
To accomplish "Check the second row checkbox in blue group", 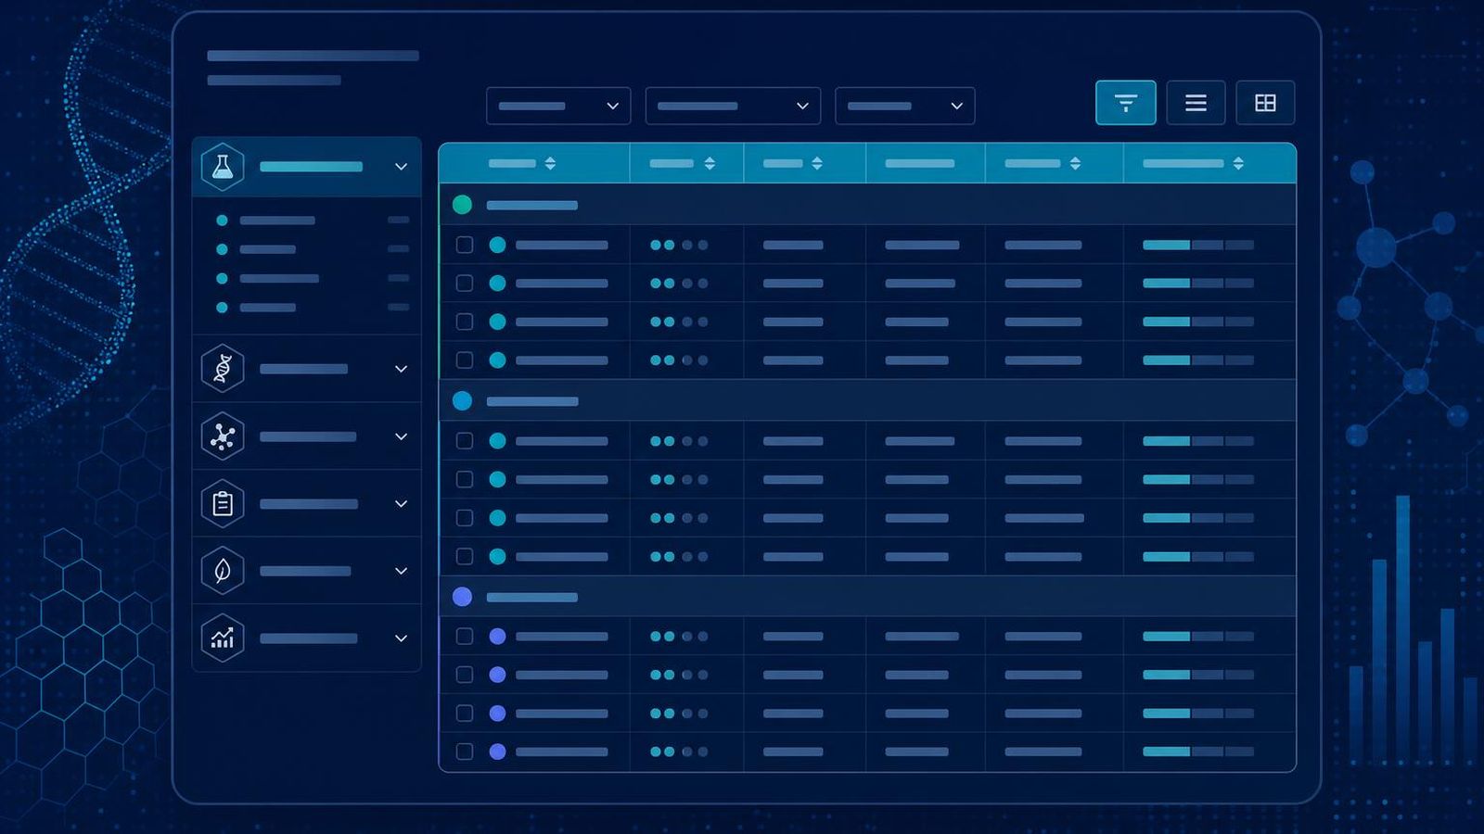I will click(x=465, y=479).
